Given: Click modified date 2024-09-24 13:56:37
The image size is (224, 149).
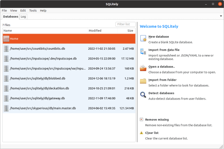Looking at the screenshot, I should click(x=101, y=68).
